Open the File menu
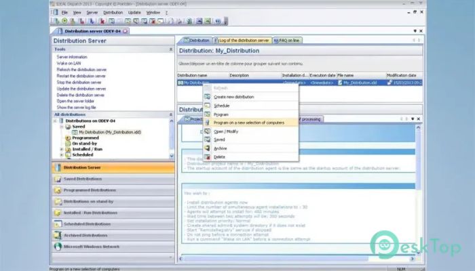 64,12
